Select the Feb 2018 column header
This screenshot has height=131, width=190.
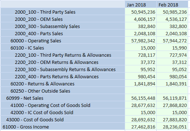coord(172,4)
